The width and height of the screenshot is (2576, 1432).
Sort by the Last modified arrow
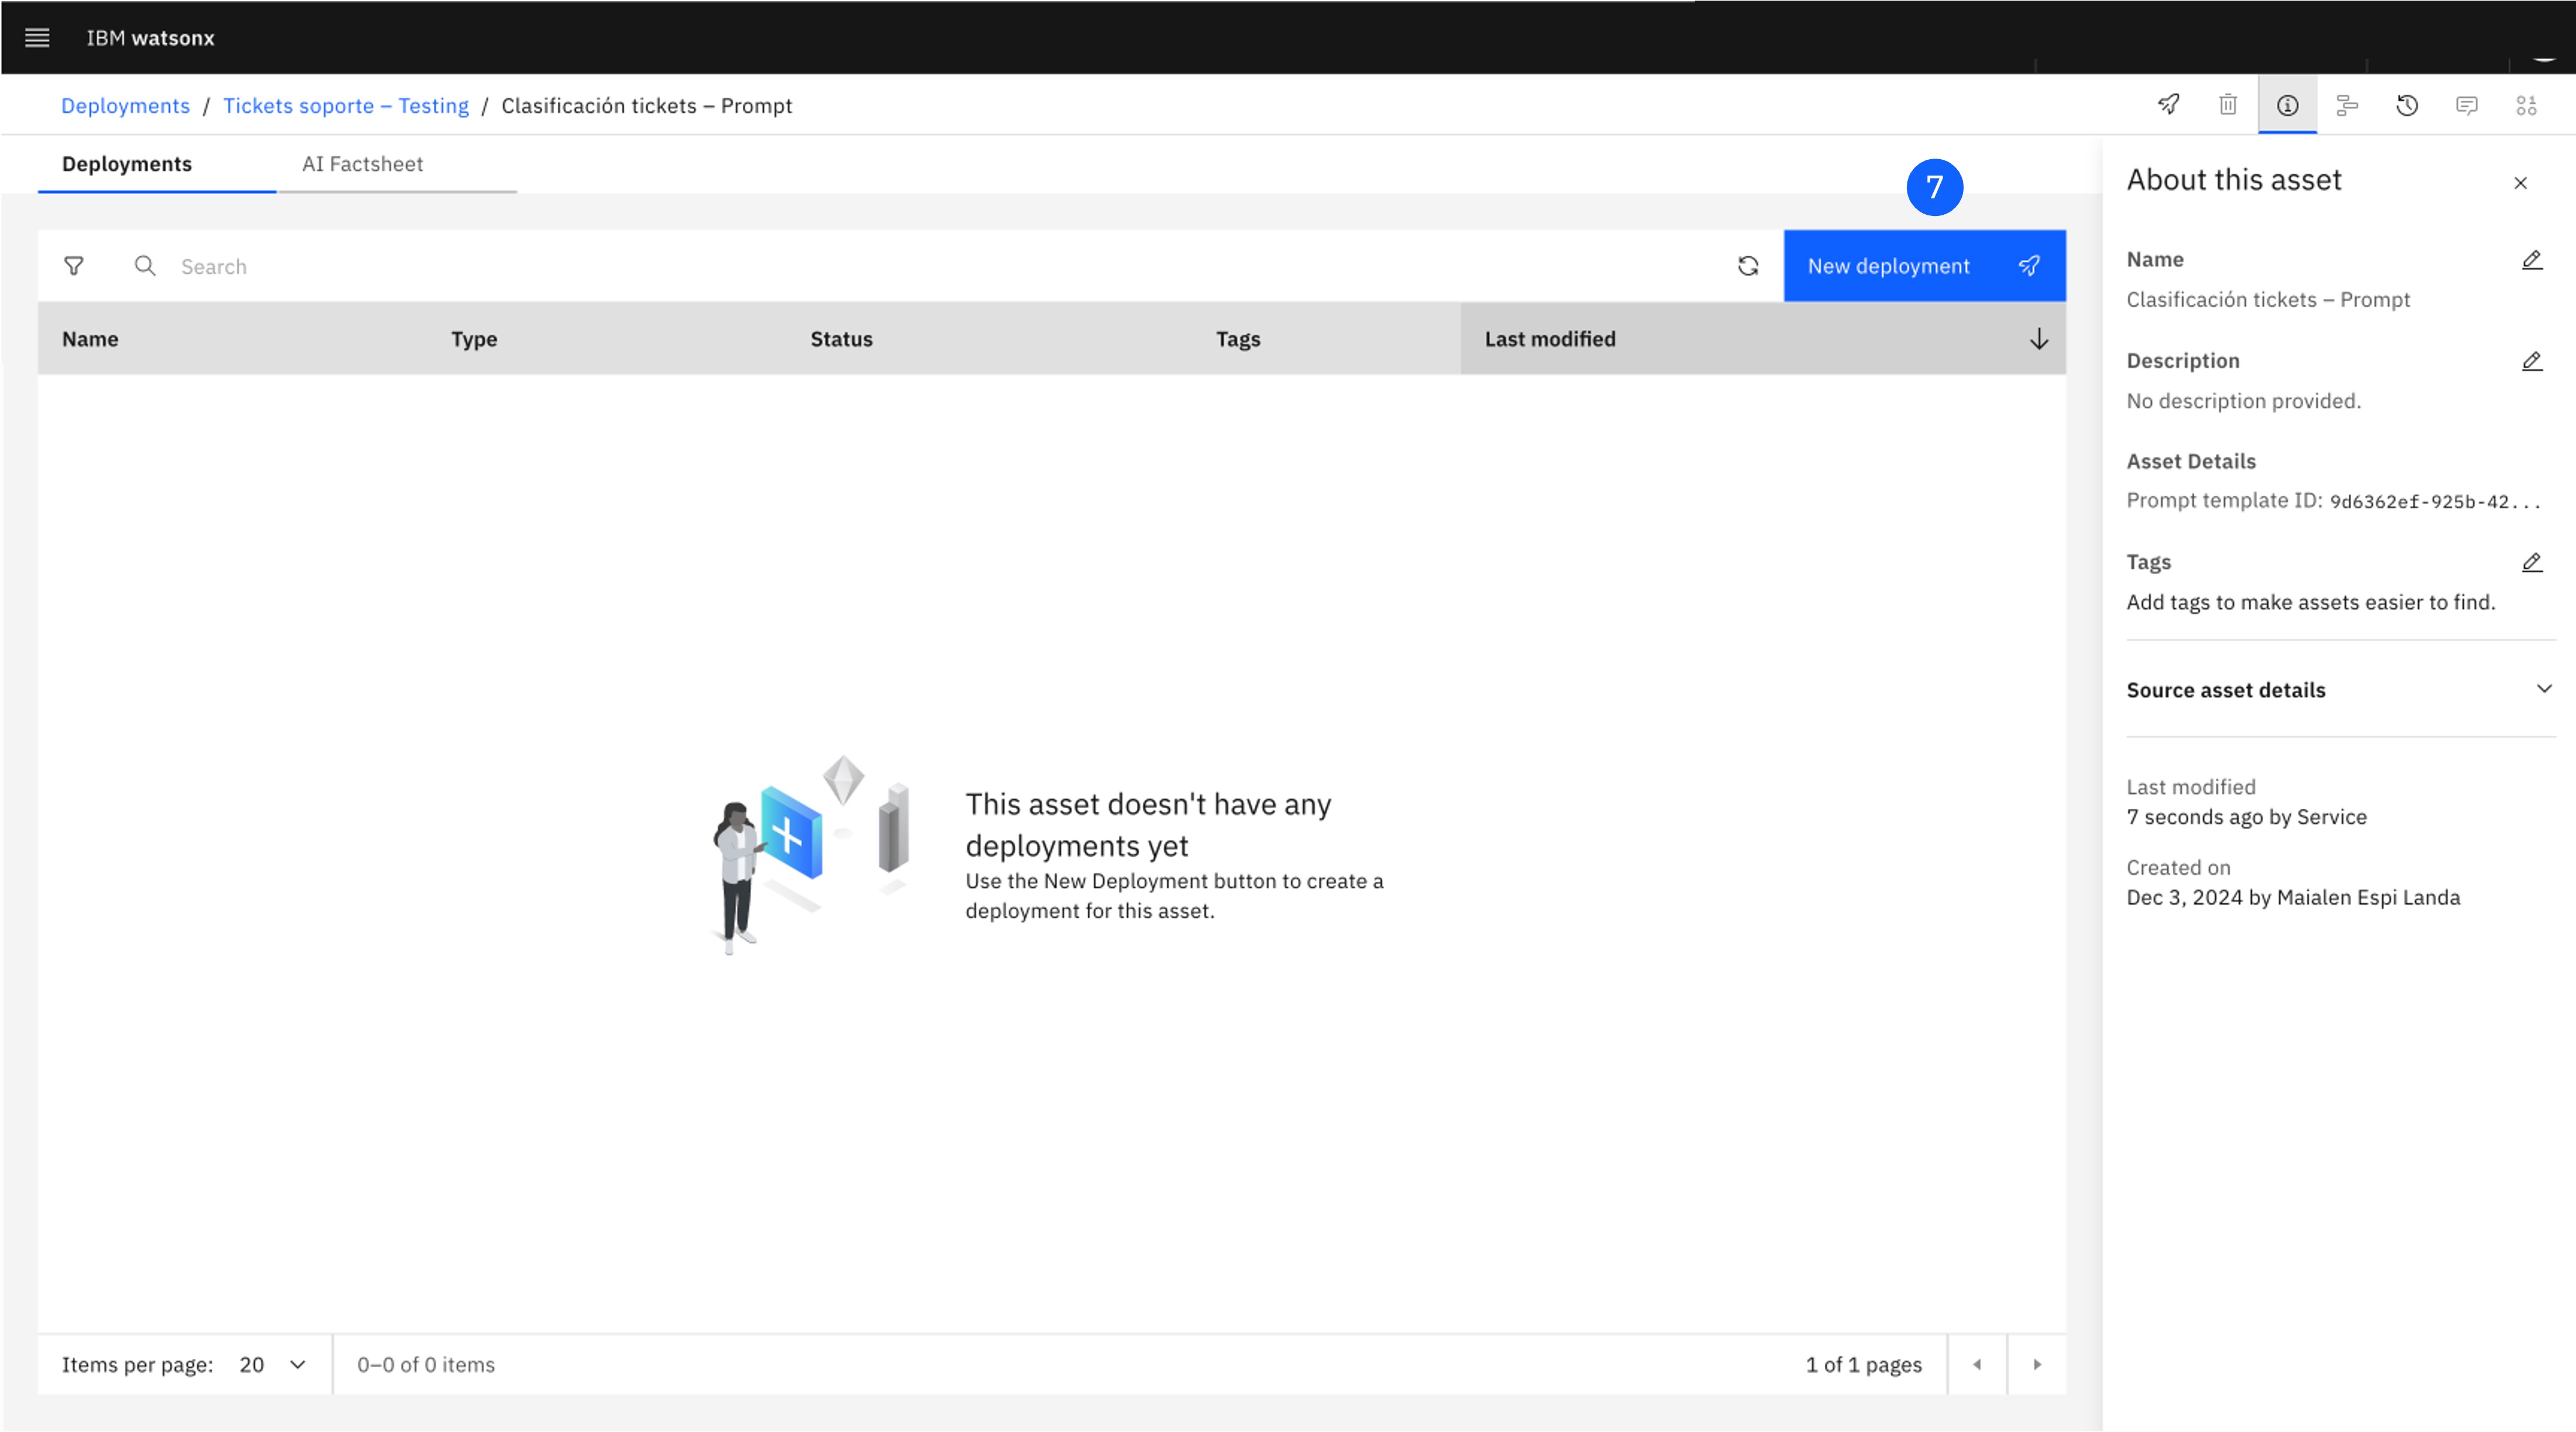2039,339
